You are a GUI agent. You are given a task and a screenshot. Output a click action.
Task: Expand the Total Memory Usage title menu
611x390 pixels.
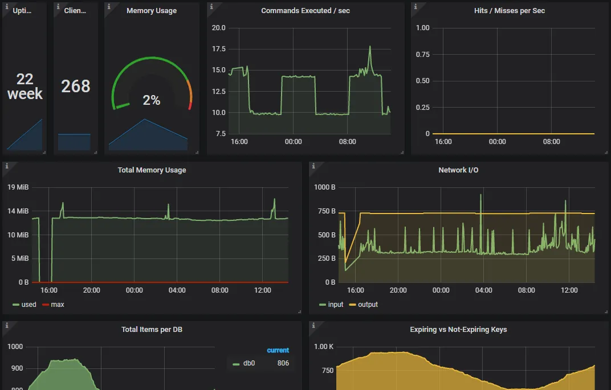pos(152,170)
